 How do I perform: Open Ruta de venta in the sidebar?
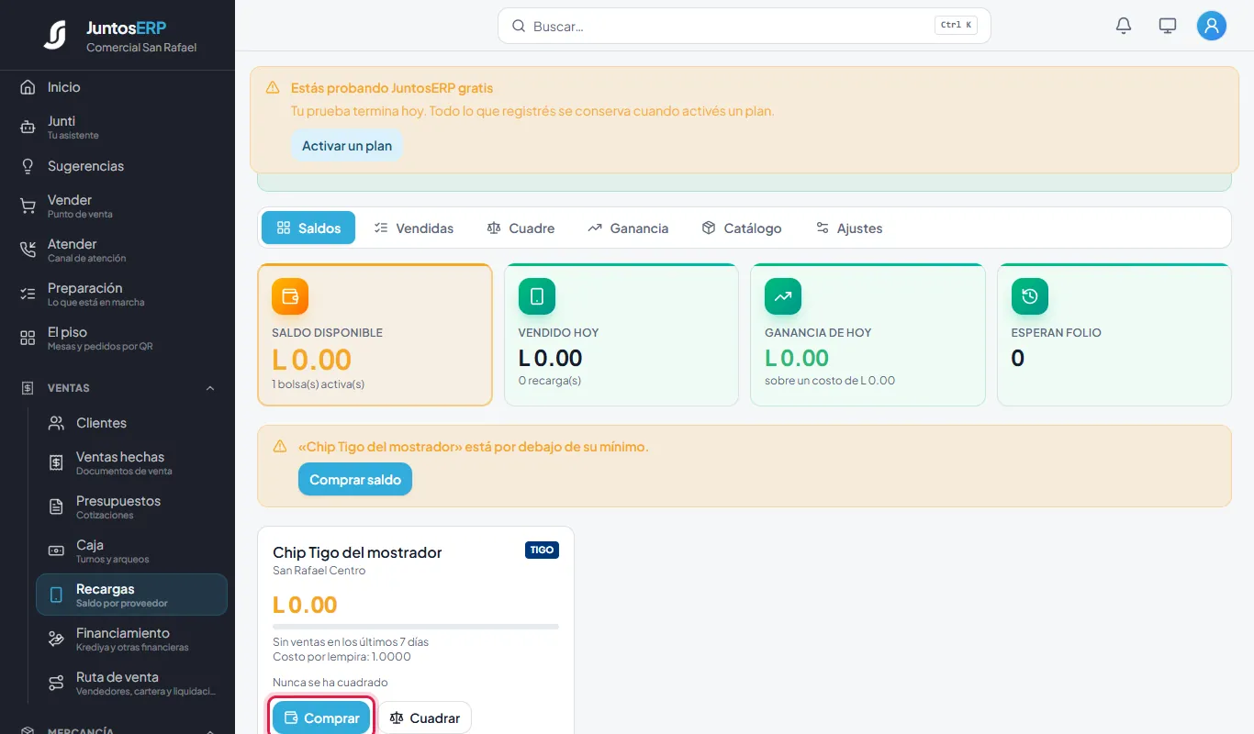[131, 683]
